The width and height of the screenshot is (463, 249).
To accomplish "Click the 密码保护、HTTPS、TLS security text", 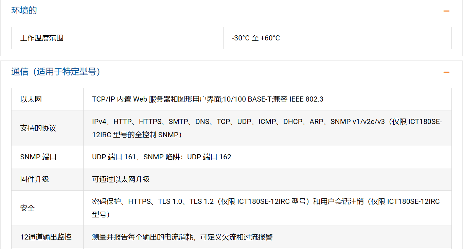I will point(266,201).
